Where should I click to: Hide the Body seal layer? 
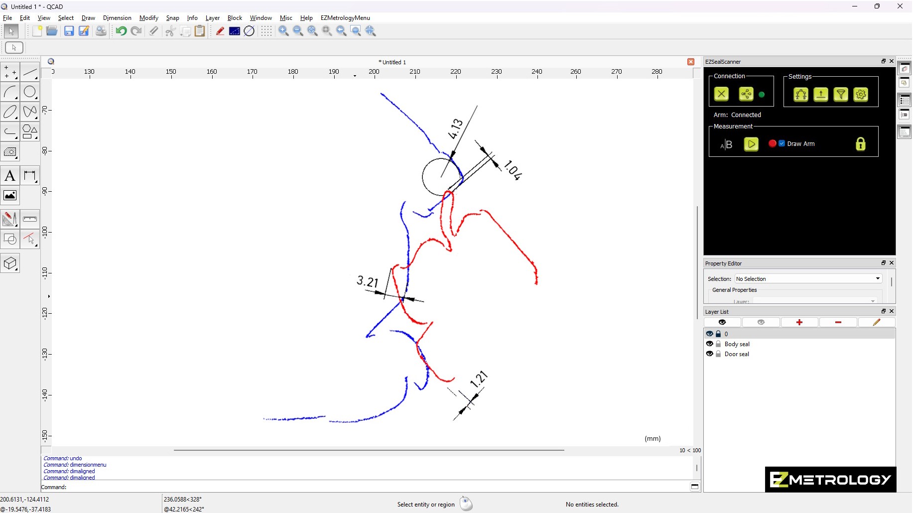709,344
